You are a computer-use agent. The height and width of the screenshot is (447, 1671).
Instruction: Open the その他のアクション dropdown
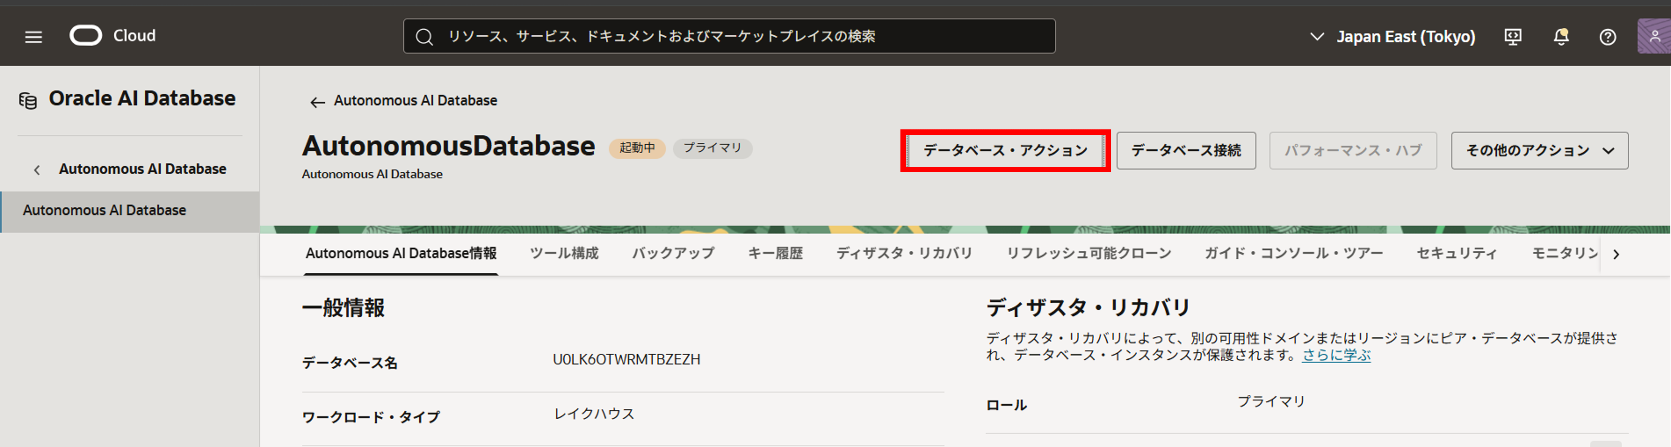pos(1539,151)
